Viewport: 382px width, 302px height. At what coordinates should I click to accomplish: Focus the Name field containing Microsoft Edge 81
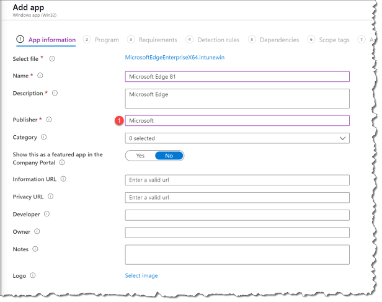point(238,77)
